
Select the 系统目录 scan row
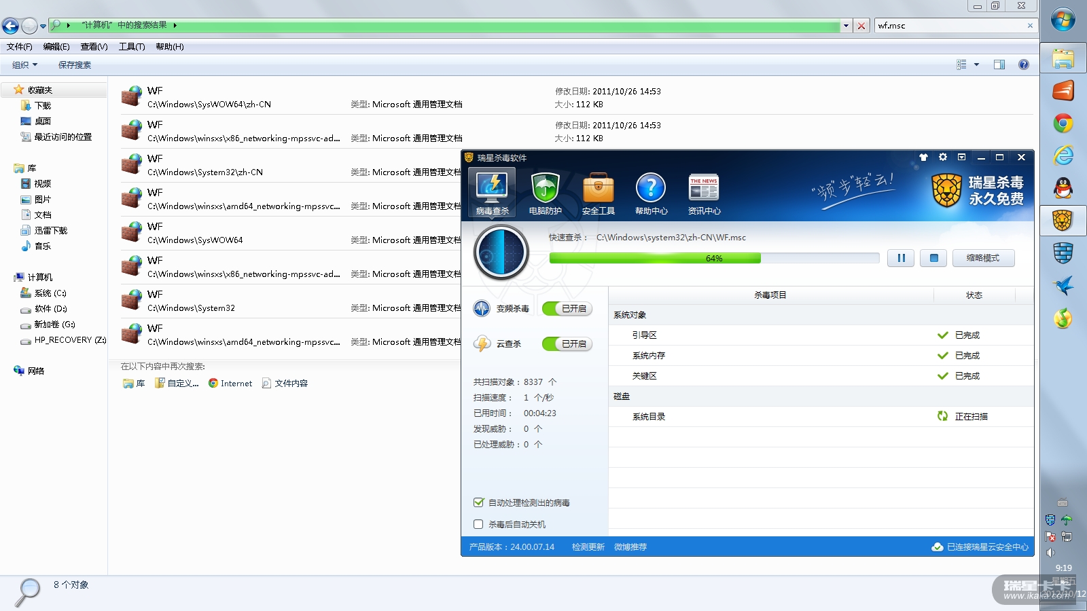click(821, 417)
